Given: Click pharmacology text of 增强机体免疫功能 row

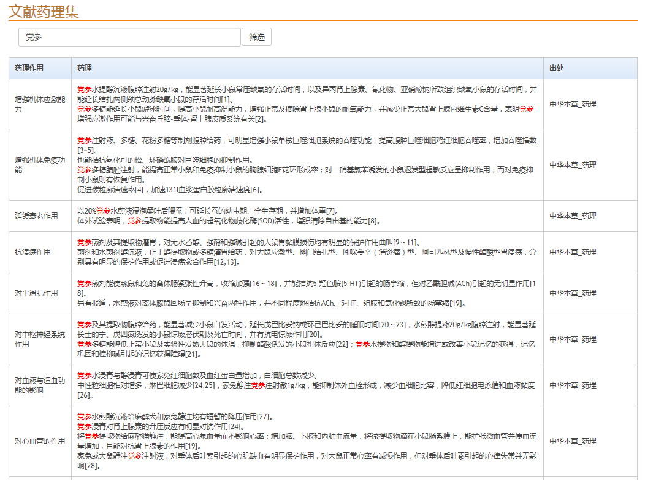Looking at the screenshot, I should tap(307, 165).
